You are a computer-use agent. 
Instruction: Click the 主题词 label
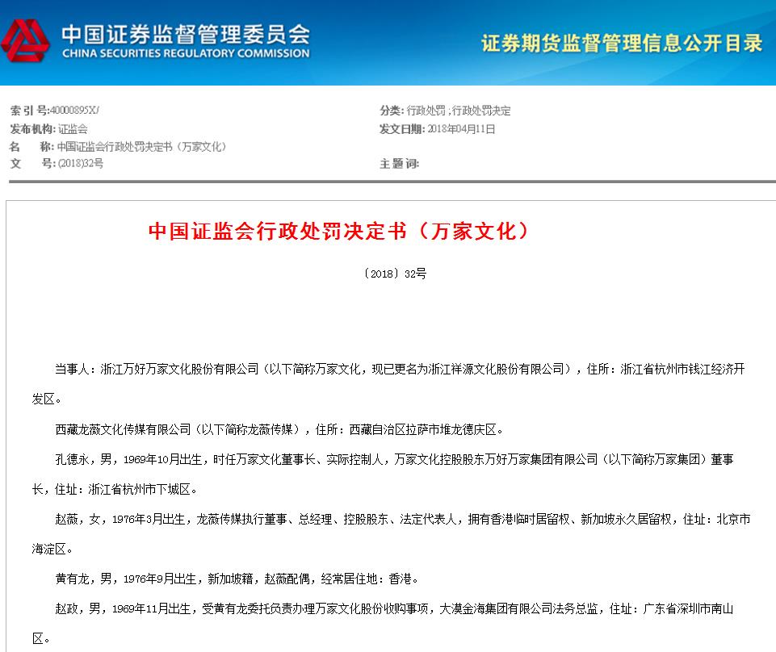[x=399, y=163]
